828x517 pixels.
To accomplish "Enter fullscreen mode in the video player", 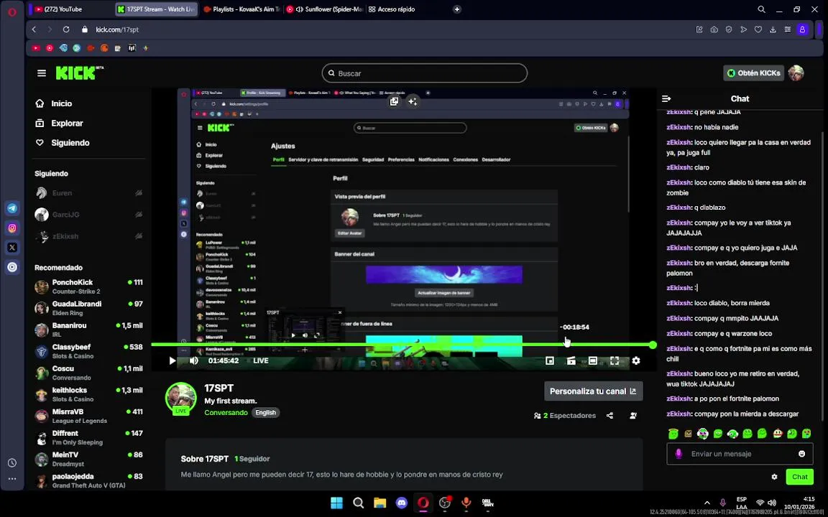I will click(x=614, y=361).
